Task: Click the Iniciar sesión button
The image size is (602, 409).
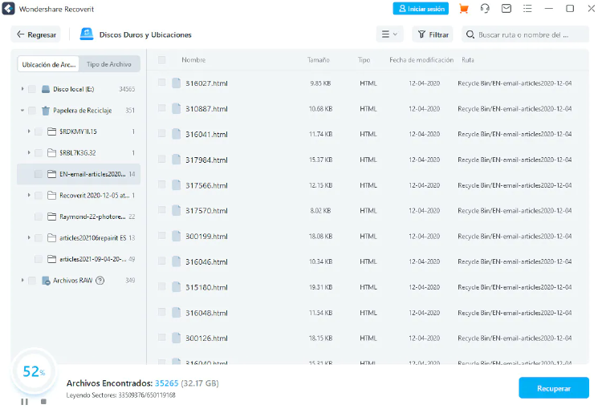Action: (x=421, y=9)
